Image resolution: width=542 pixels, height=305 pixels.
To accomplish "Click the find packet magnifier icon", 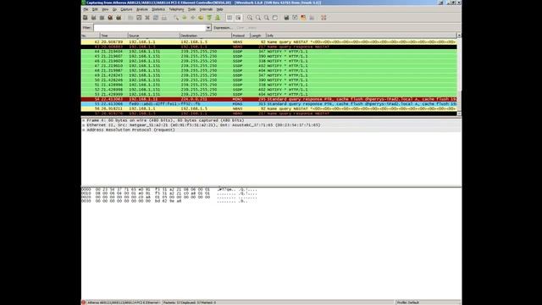I will [x=176, y=18].
